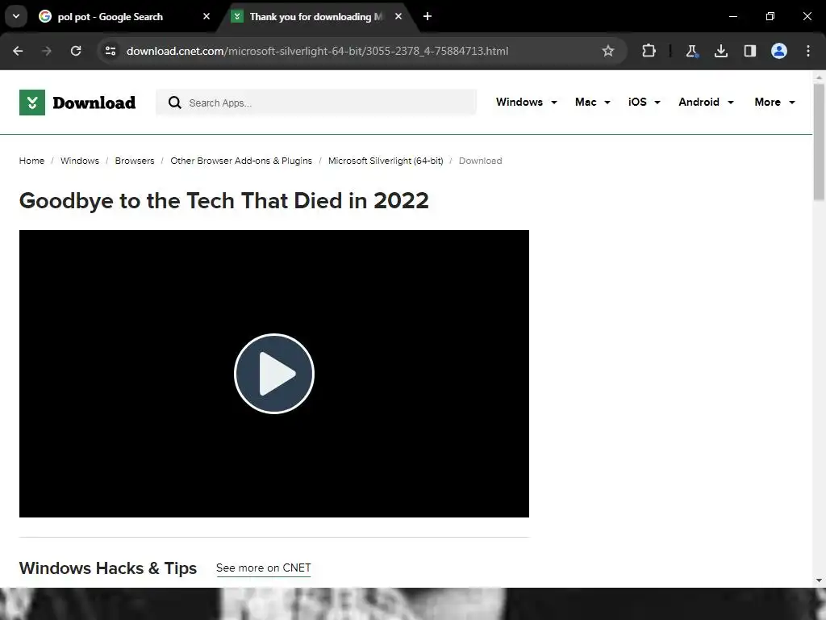Expand the Mac menu dropdown
Screen dimensions: 826x620
tap(593, 103)
